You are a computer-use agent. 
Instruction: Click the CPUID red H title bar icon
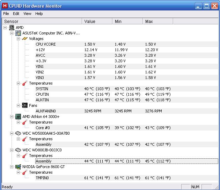click(x=5, y=6)
